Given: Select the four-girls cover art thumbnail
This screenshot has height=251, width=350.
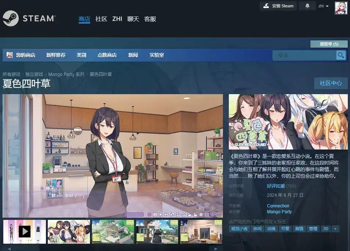Looking at the screenshot, I should pyautogui.click(x=69, y=232).
